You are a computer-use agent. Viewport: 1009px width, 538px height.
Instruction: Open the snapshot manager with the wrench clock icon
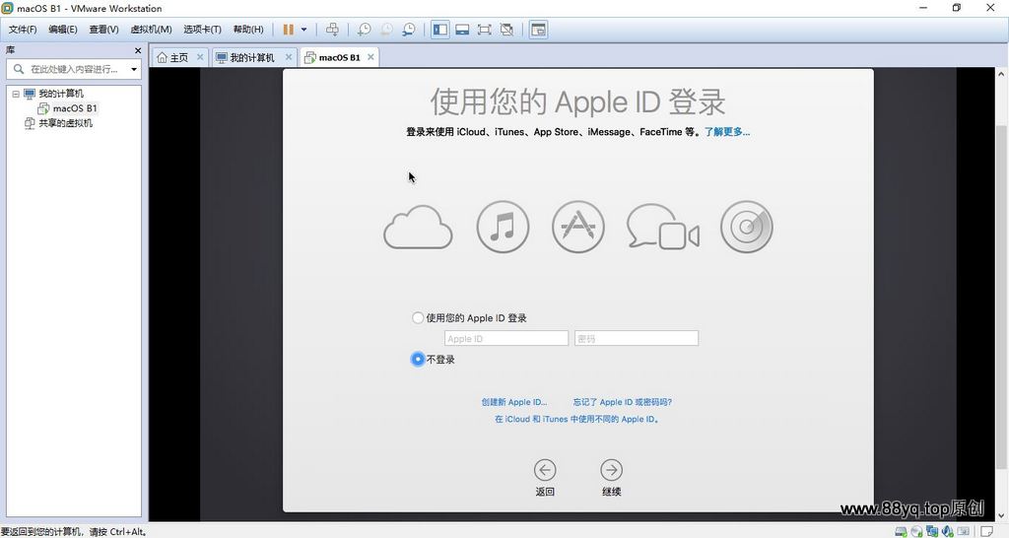pos(409,30)
